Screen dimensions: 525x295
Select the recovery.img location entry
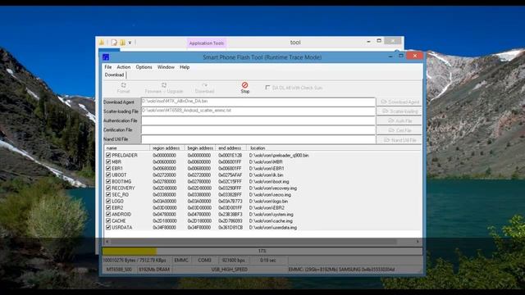click(273, 188)
